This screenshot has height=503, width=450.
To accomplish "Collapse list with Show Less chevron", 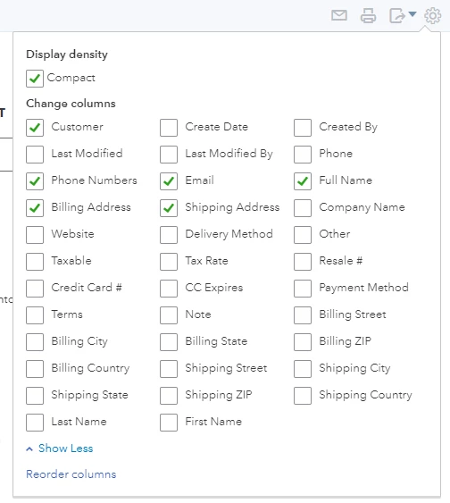I will (29, 449).
